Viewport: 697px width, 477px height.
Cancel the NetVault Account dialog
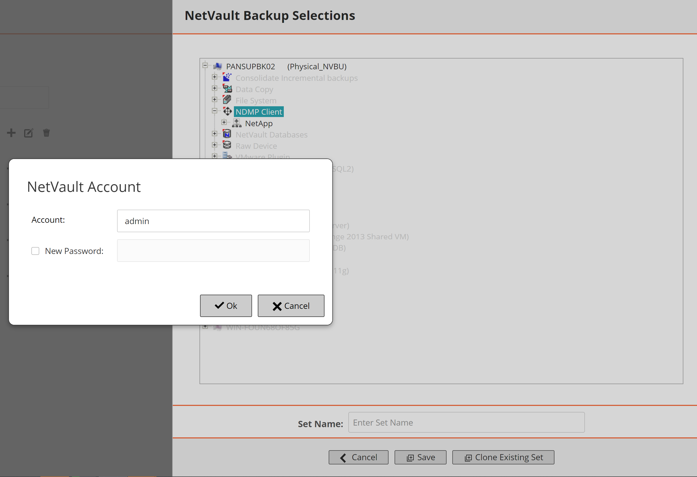[x=291, y=305]
